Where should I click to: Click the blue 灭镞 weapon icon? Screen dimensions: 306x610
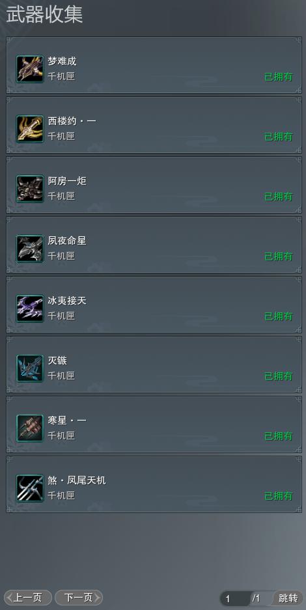[30, 368]
